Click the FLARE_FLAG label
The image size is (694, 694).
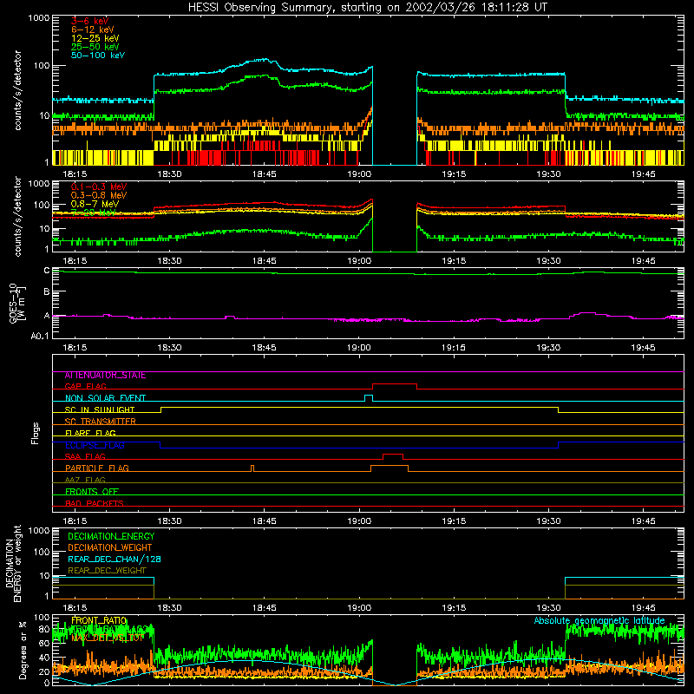tap(90, 433)
